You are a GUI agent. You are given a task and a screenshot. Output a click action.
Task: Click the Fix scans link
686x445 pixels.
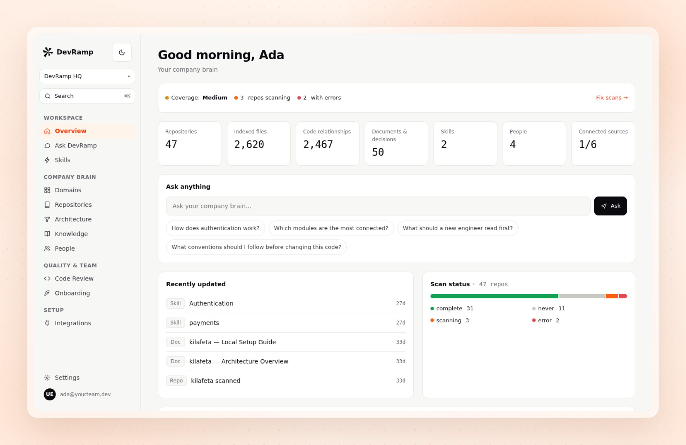point(612,98)
